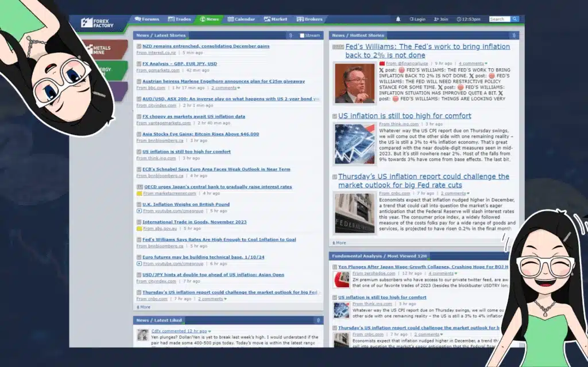Open ECB's Schnabel Euro Area story

coord(216,169)
